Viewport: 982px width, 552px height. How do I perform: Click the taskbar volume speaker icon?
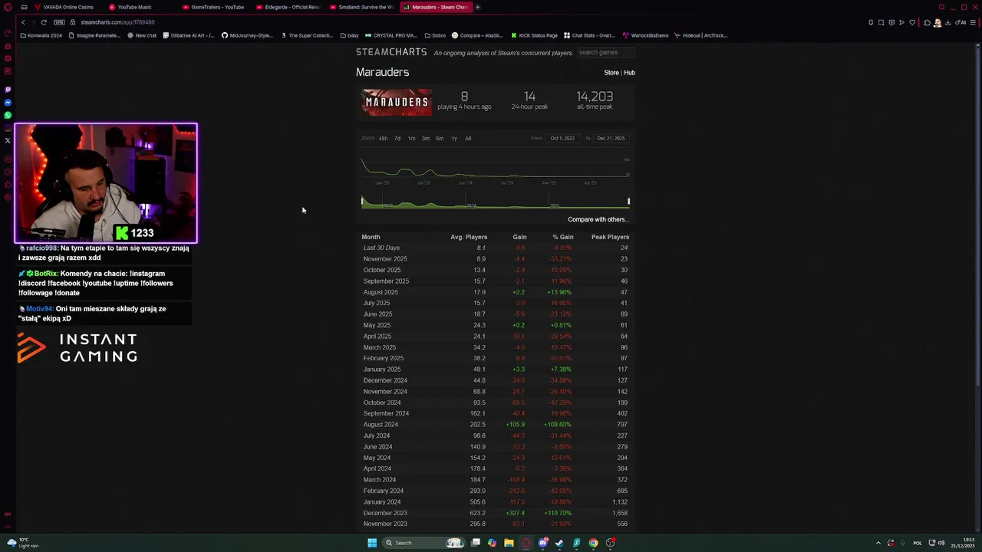click(x=941, y=543)
